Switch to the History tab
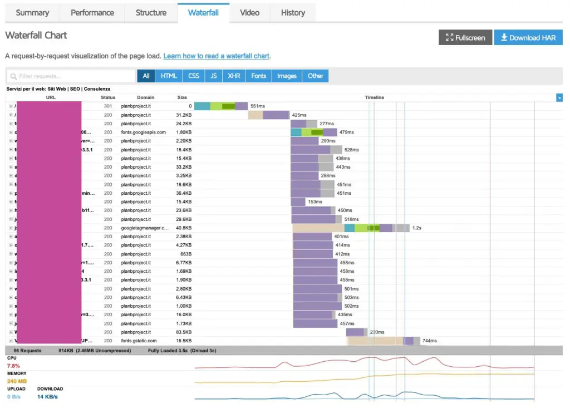 tap(293, 13)
